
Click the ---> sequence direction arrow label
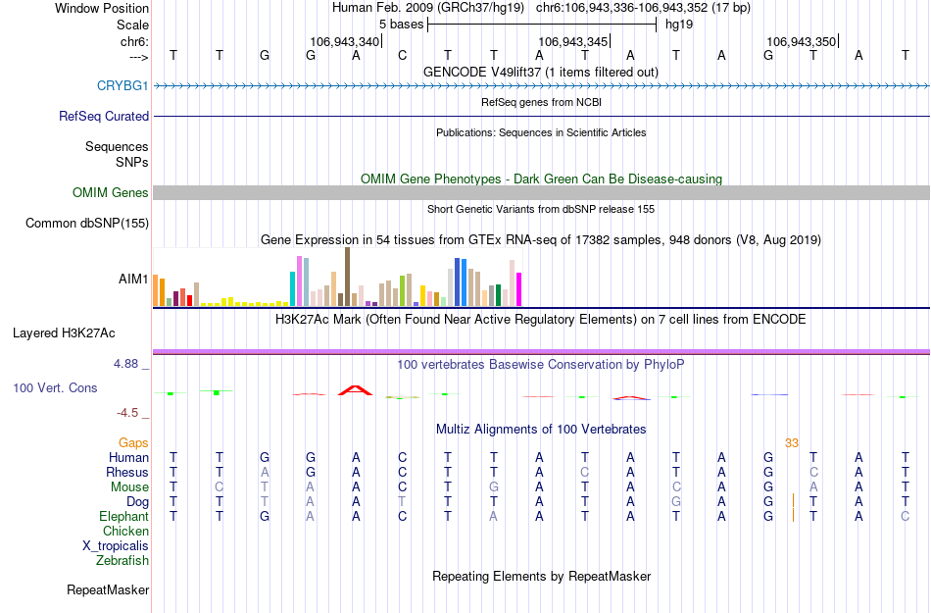(139, 57)
